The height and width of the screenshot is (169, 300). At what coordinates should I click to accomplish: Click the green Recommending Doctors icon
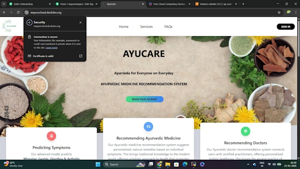[x=245, y=131]
